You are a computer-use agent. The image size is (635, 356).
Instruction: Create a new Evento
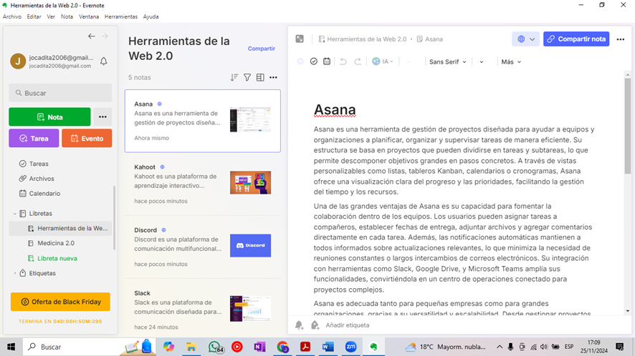(87, 138)
